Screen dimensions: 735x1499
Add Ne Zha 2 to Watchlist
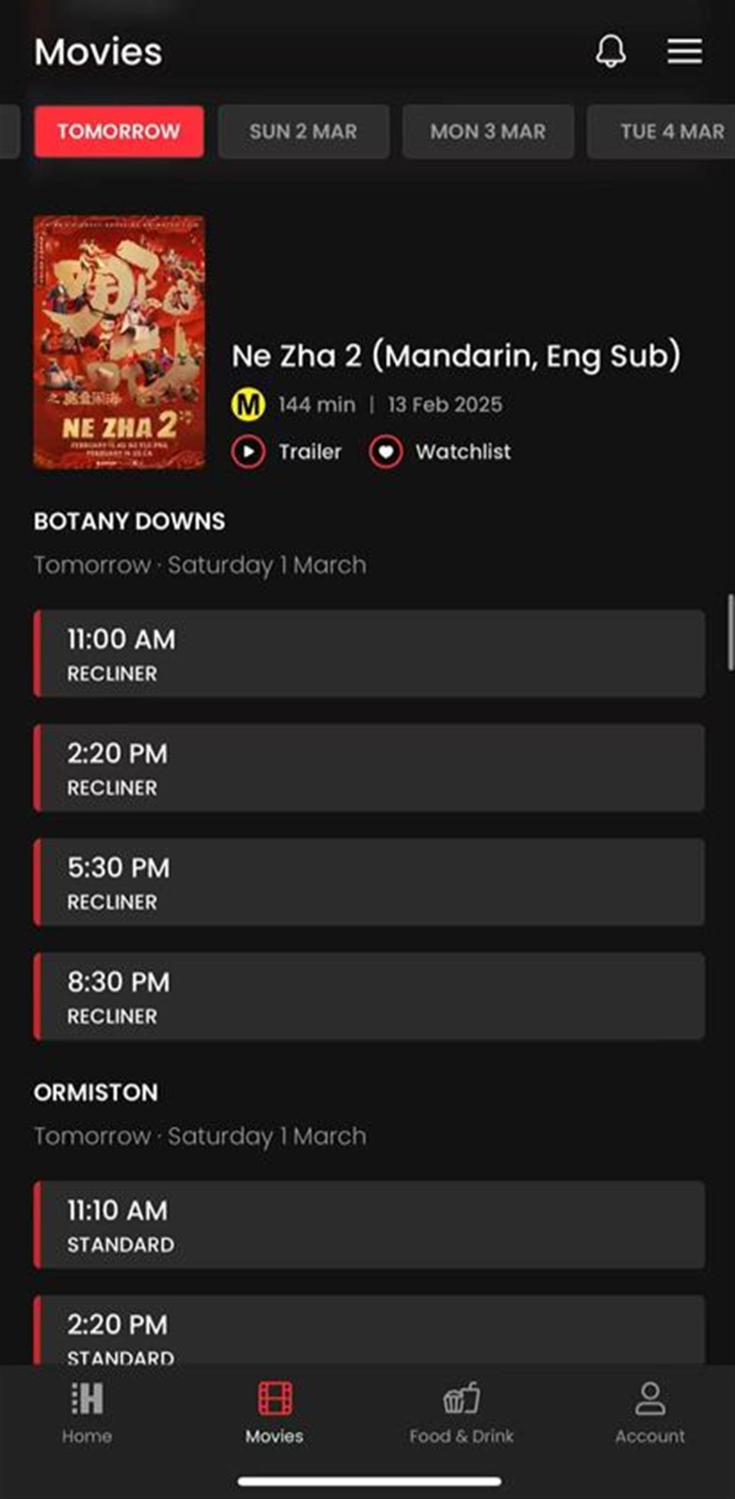click(386, 452)
